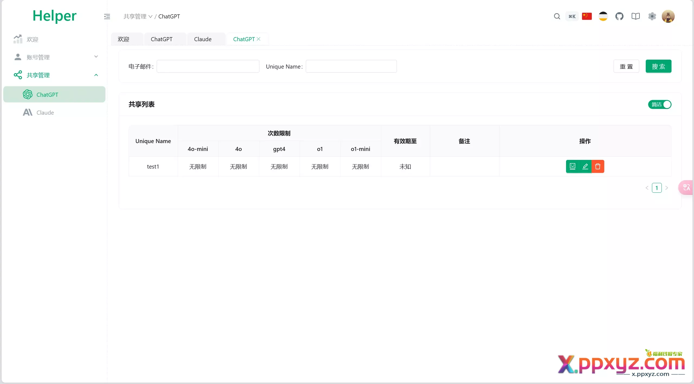Click the sidebar 欢迎 chart icon
The width and height of the screenshot is (694, 384).
tap(18, 39)
